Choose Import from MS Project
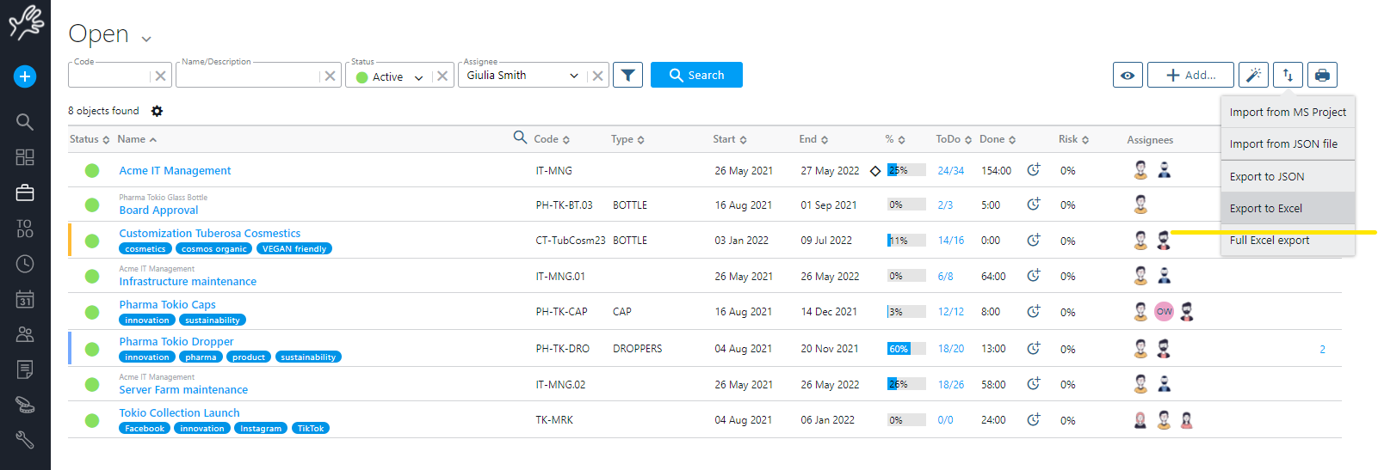Viewport: 1378px width, 470px height. click(1287, 112)
